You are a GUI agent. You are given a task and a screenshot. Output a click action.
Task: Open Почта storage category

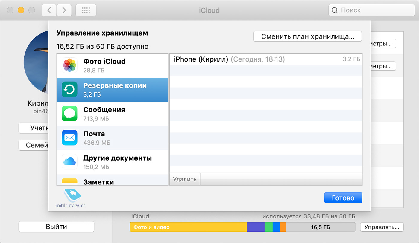click(x=113, y=138)
